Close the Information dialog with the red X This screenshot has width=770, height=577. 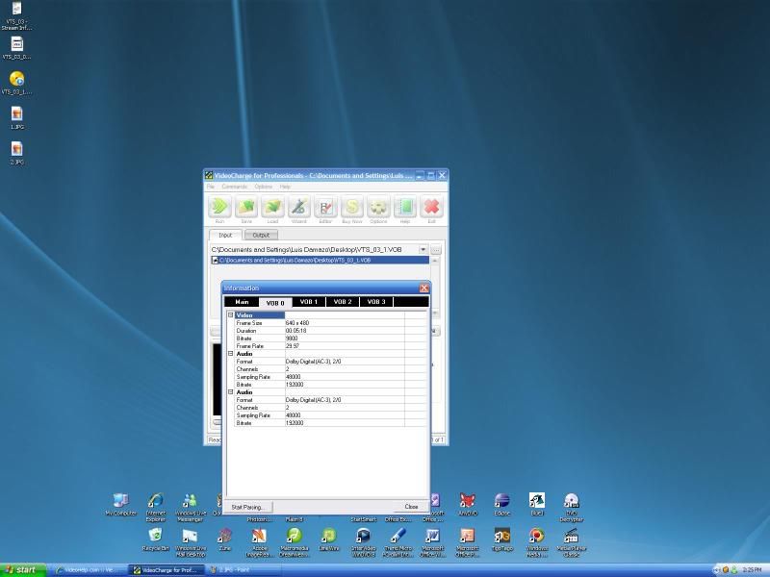[424, 288]
